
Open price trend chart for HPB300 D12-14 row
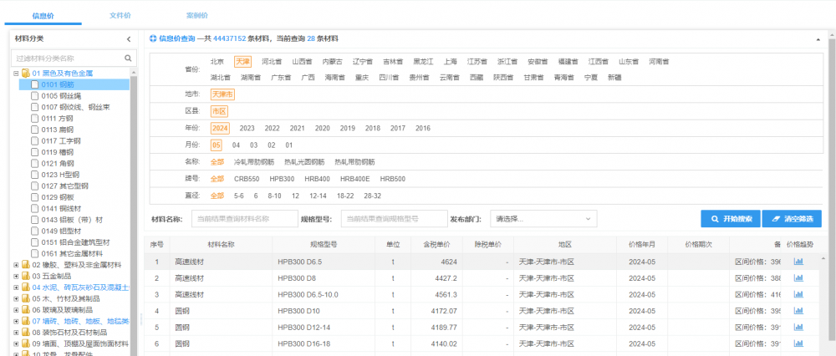[x=798, y=328]
